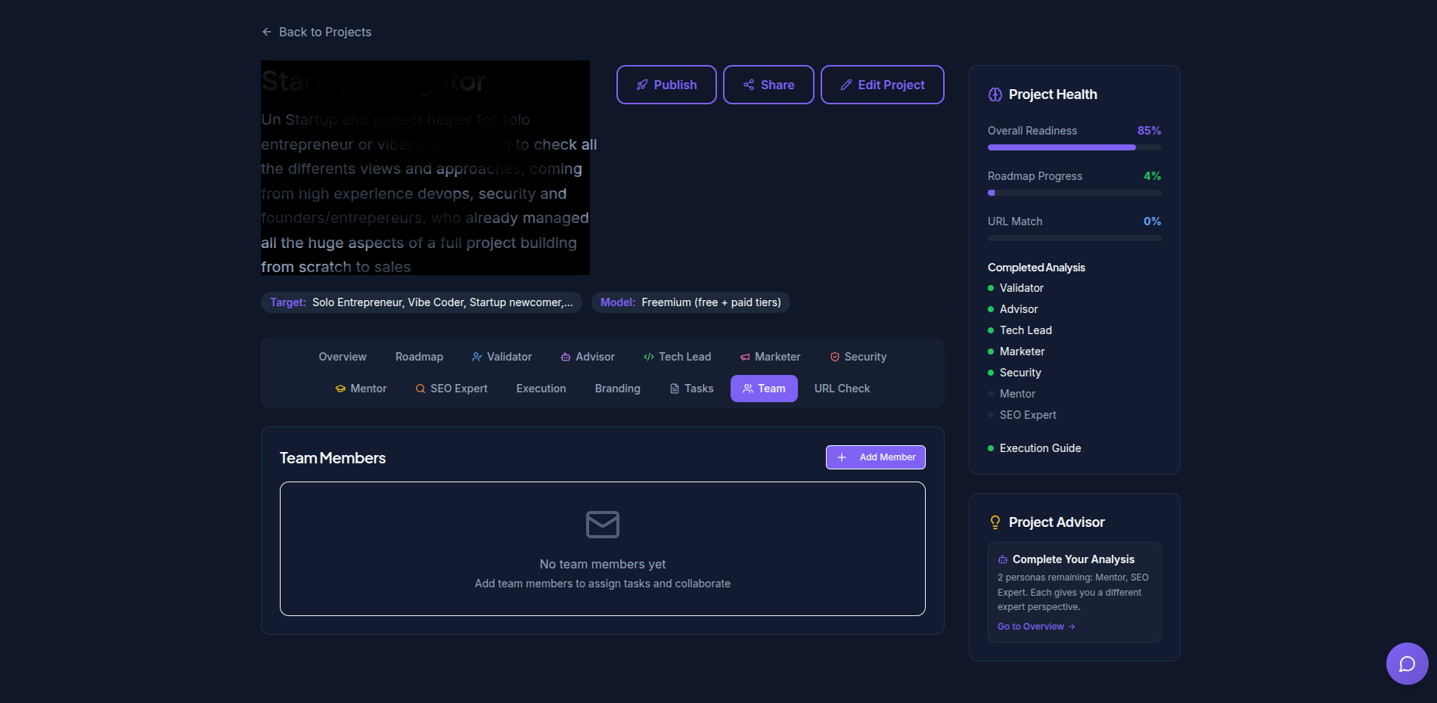Image resolution: width=1437 pixels, height=703 pixels.
Task: Click the plus icon on Add Member
Action: pyautogui.click(x=842, y=457)
